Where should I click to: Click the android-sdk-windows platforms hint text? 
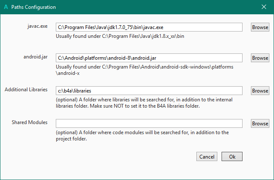(x=144, y=70)
